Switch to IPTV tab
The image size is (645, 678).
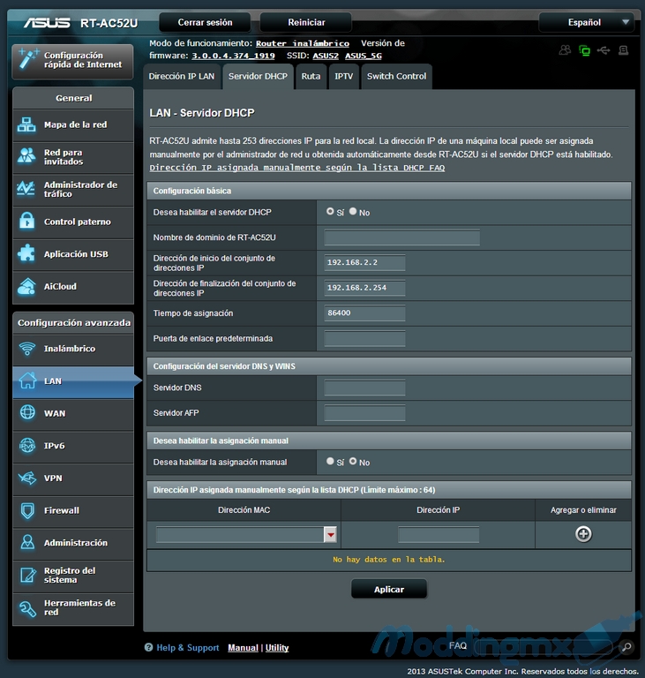[x=344, y=77]
